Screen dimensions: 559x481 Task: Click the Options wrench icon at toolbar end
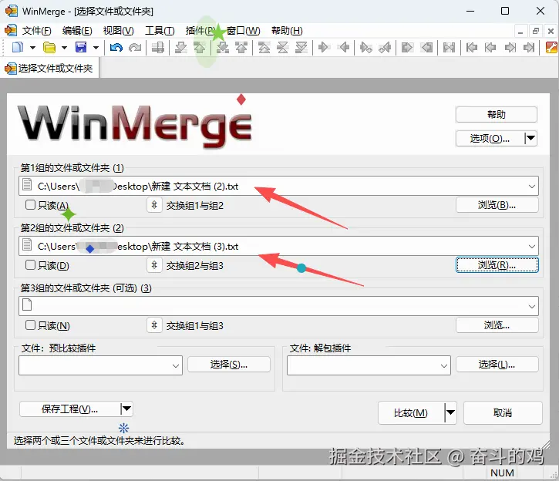pyautogui.click(x=551, y=47)
